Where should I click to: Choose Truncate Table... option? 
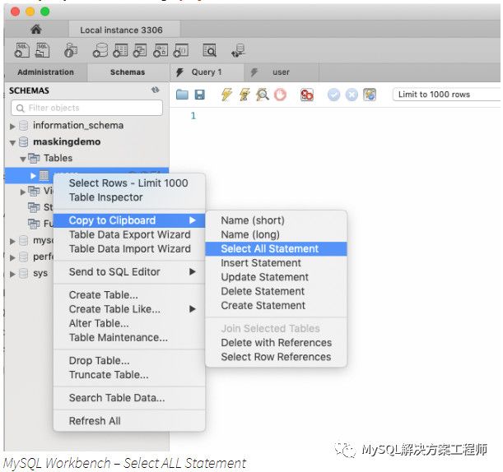(x=129, y=375)
